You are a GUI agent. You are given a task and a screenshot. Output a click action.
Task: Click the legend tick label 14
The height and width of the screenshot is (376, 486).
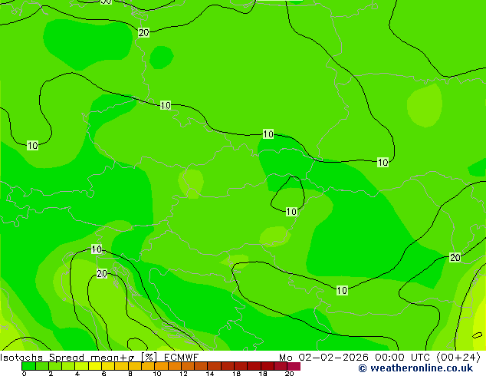pyautogui.click(x=210, y=374)
